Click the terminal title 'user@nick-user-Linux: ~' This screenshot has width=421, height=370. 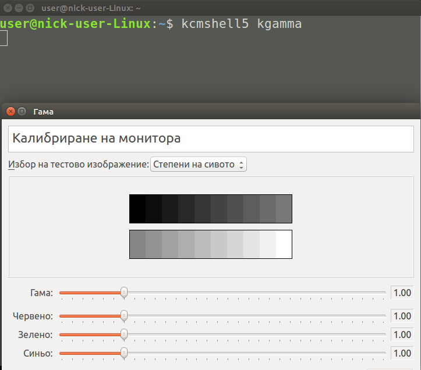pyautogui.click(x=91, y=8)
